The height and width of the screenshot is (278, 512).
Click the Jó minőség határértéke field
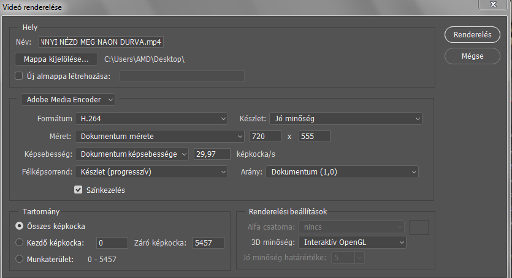pyautogui.click(x=348, y=258)
